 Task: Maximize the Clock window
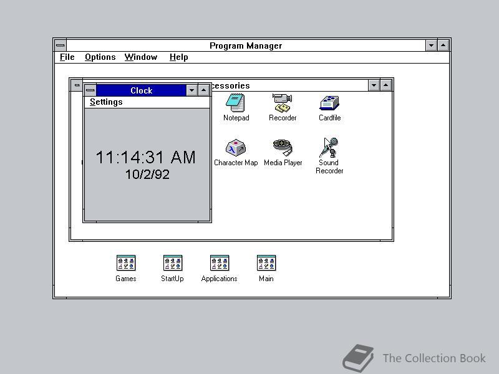[204, 90]
